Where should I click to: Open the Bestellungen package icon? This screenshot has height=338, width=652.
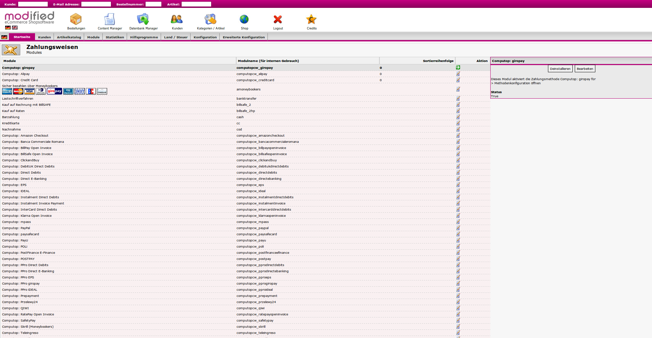click(x=76, y=19)
